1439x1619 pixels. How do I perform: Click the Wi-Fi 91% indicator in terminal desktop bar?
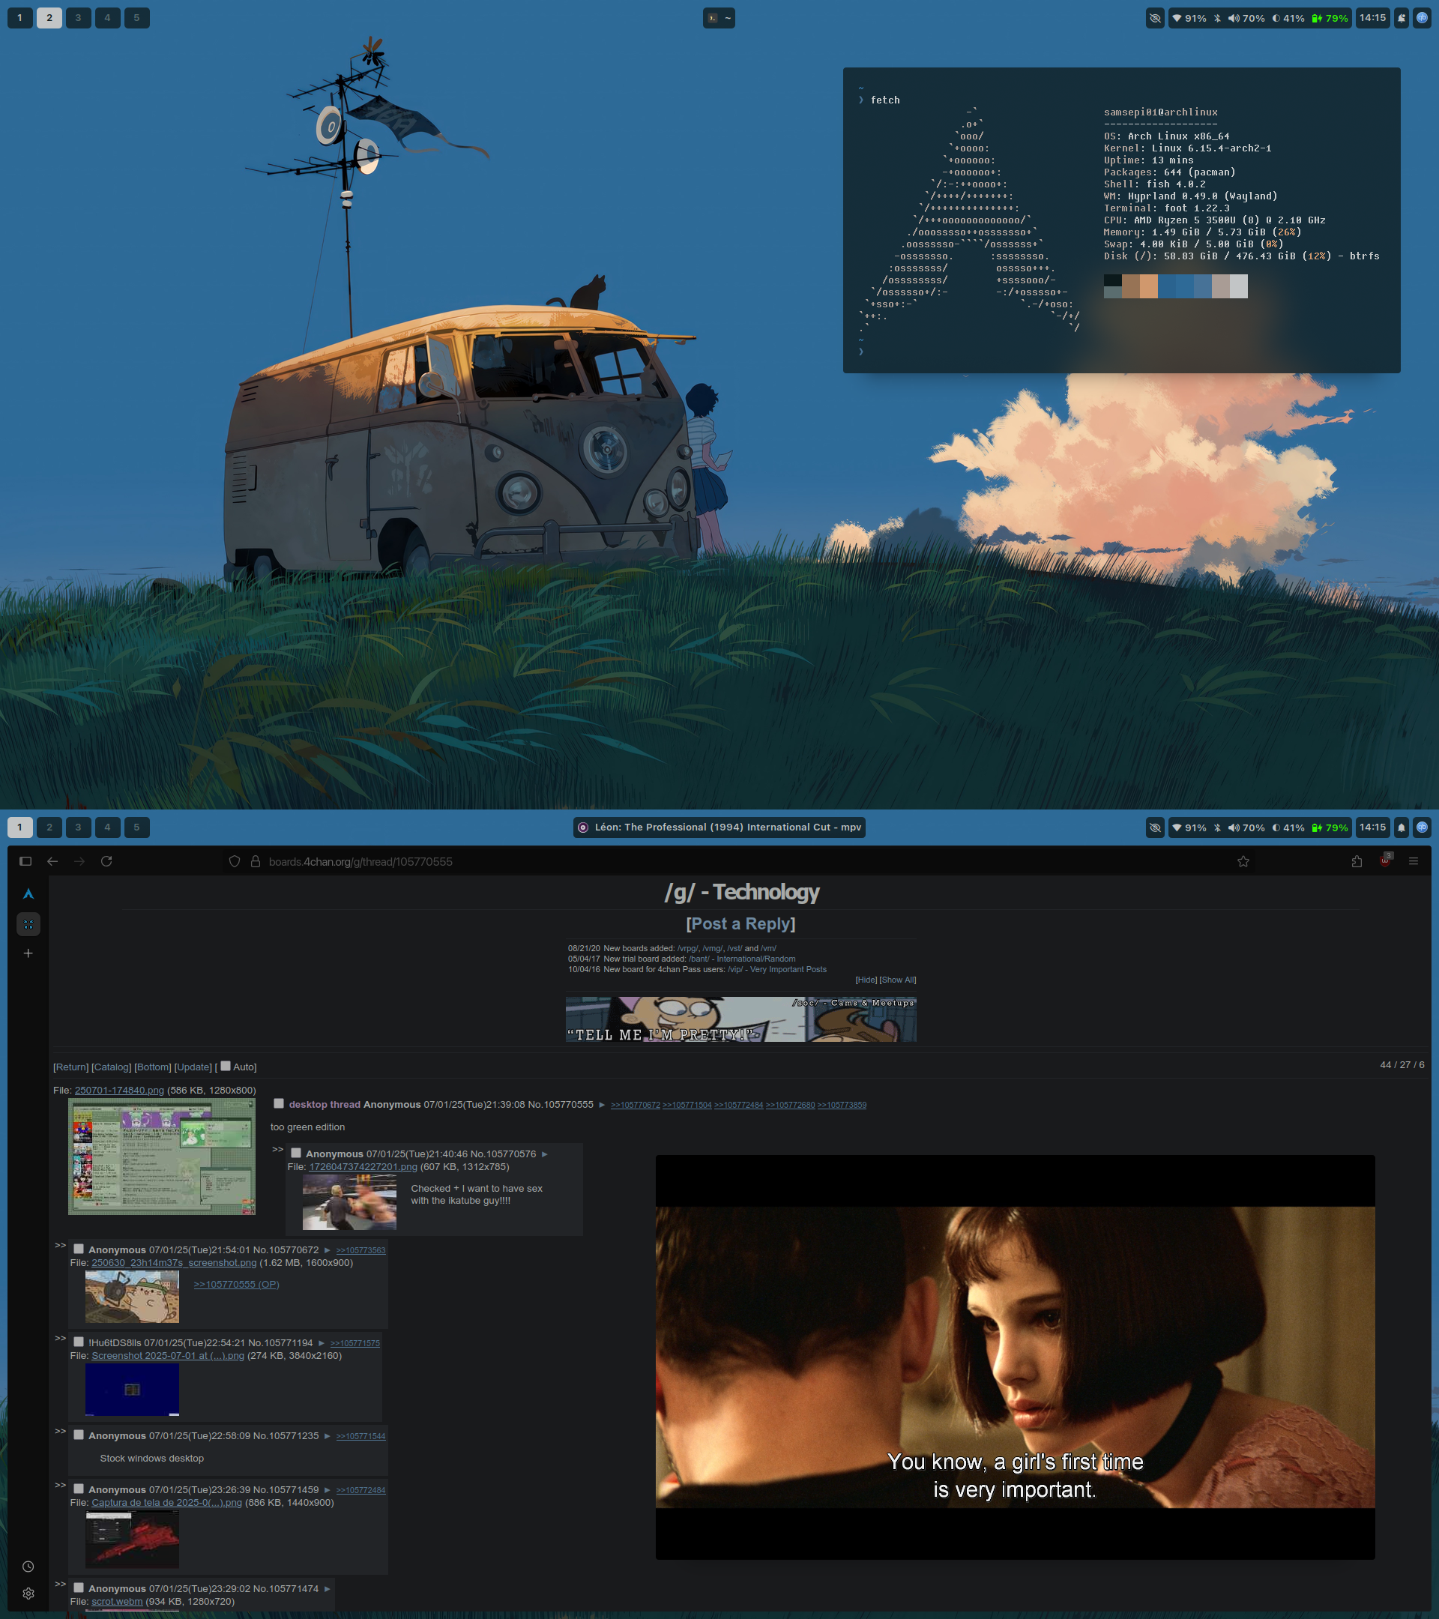point(1189,18)
